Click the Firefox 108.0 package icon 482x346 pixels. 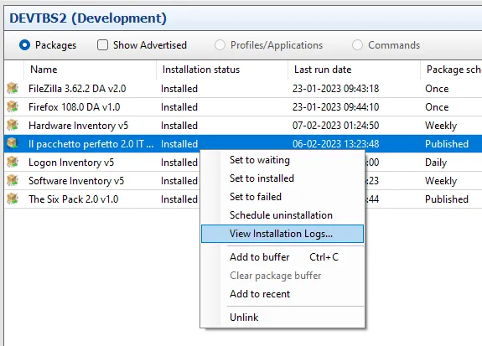click(x=13, y=106)
